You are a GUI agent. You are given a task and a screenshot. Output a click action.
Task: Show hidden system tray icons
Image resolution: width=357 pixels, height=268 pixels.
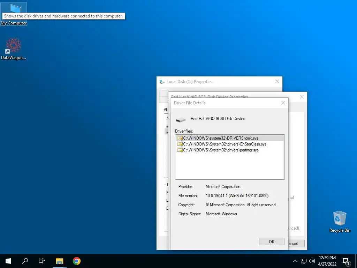coord(295,261)
